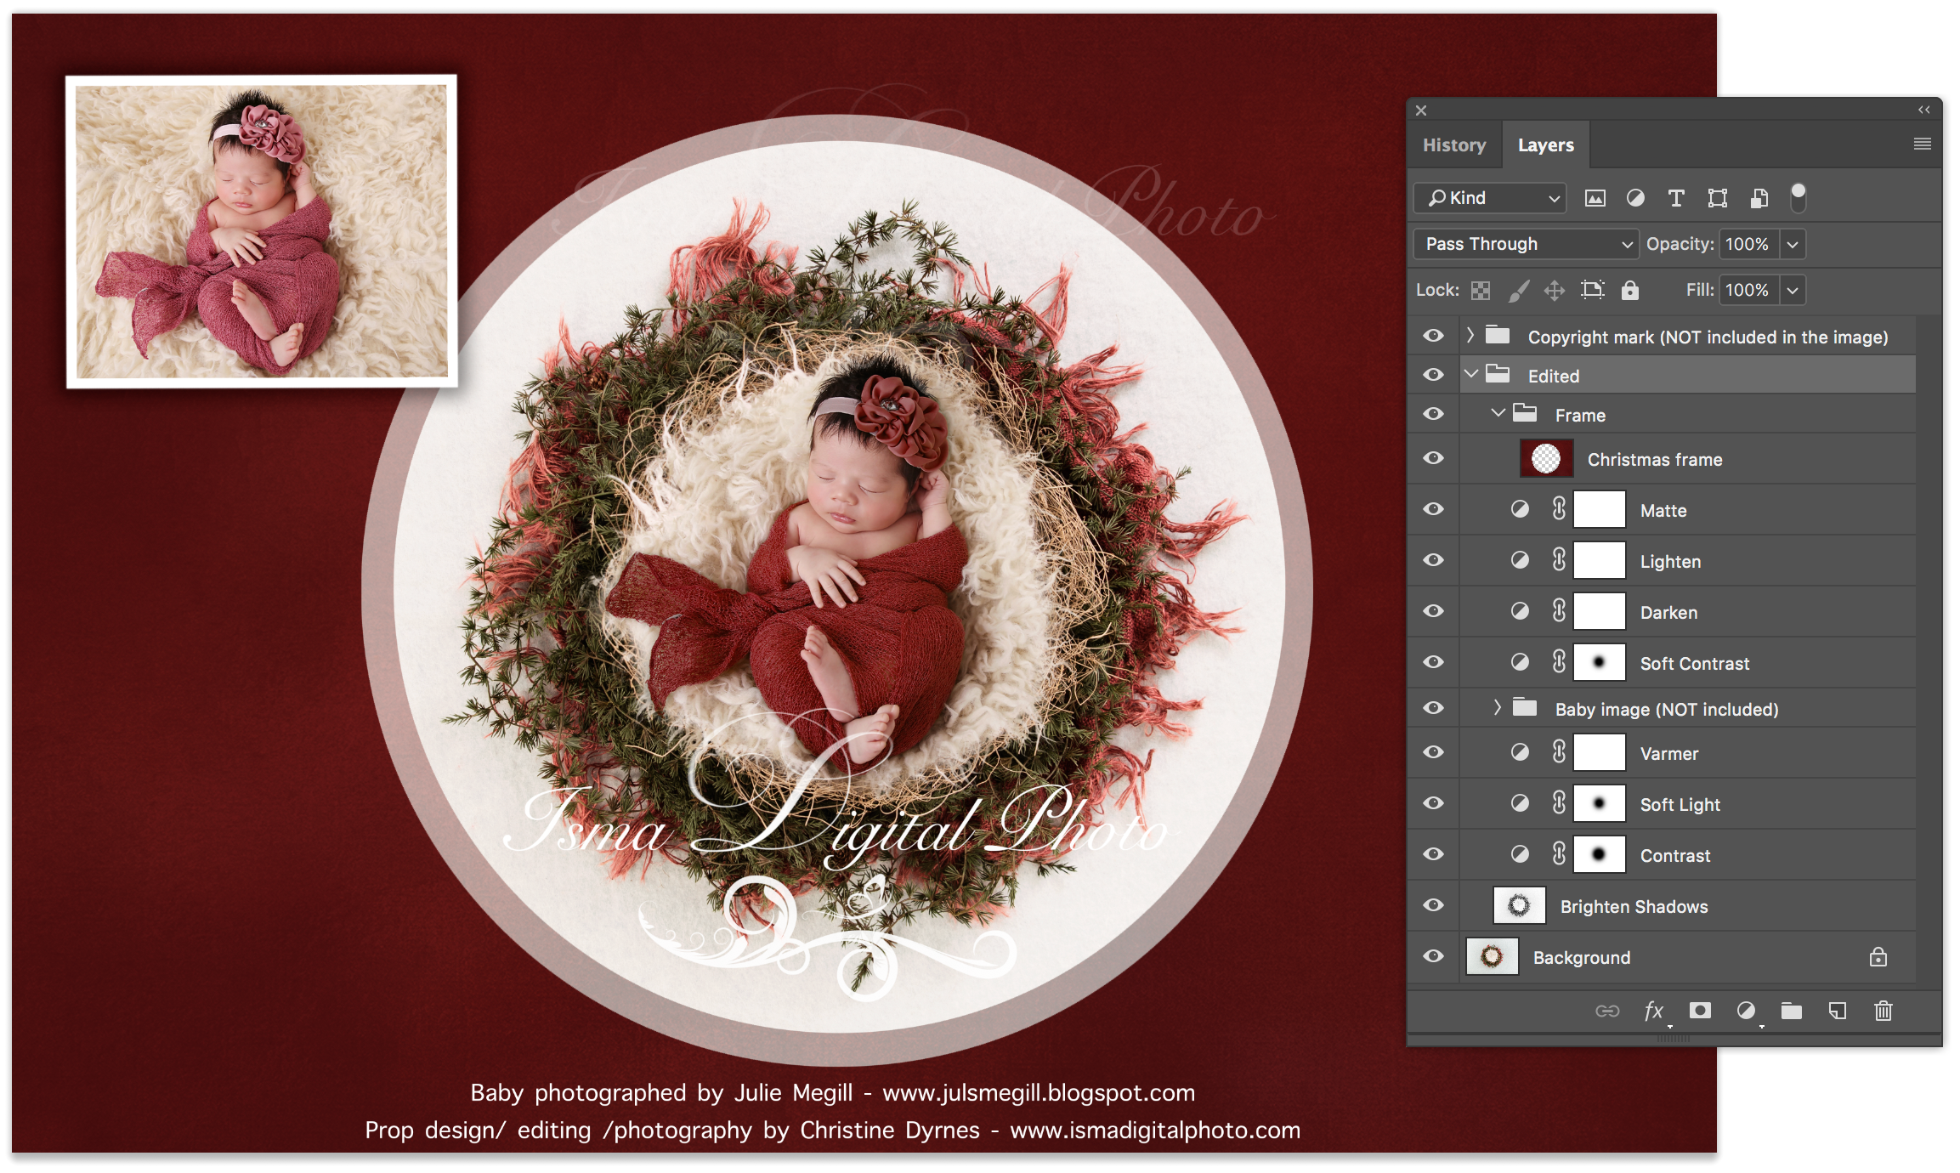Select the Contrast layer name
Image resolution: width=1960 pixels, height=1173 pixels.
click(x=1675, y=856)
